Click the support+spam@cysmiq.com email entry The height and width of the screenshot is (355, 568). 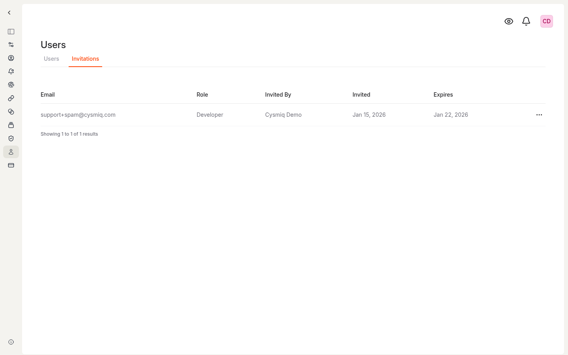coord(78,114)
